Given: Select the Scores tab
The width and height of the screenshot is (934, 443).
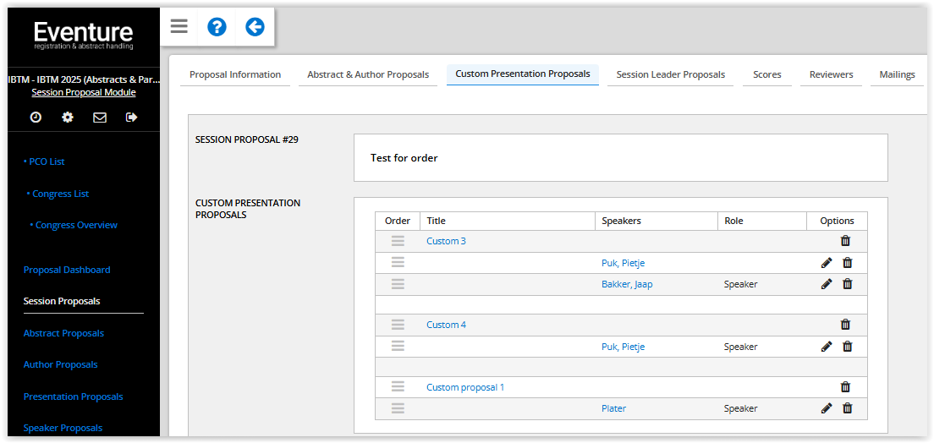Looking at the screenshot, I should coord(766,74).
